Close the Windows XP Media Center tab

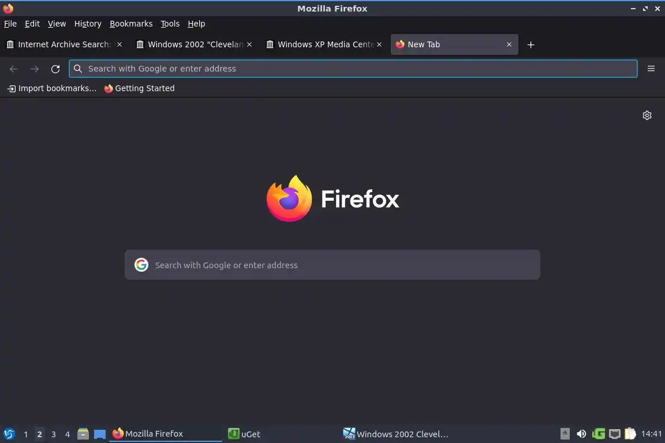pyautogui.click(x=379, y=44)
